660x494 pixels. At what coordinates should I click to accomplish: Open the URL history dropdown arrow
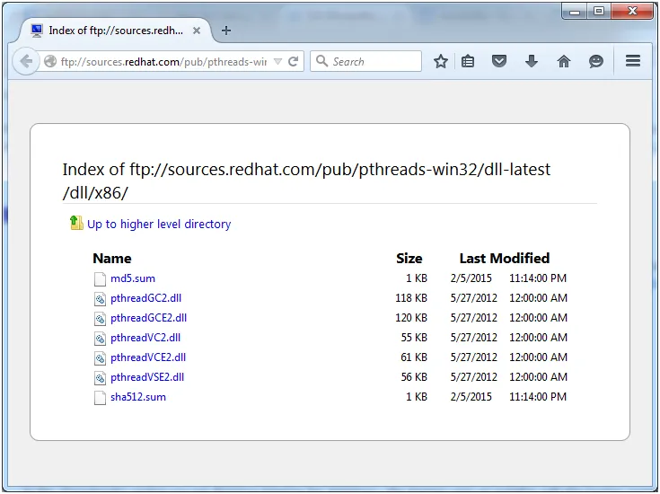coord(277,61)
